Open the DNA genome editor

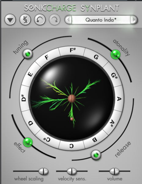tap(25, 20)
